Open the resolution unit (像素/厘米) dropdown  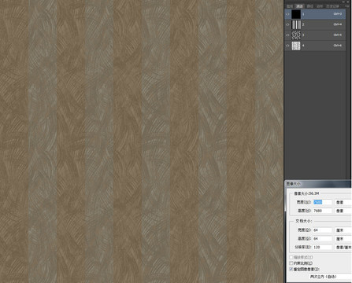343,247
